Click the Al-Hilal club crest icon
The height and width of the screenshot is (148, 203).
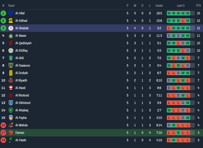(11, 13)
